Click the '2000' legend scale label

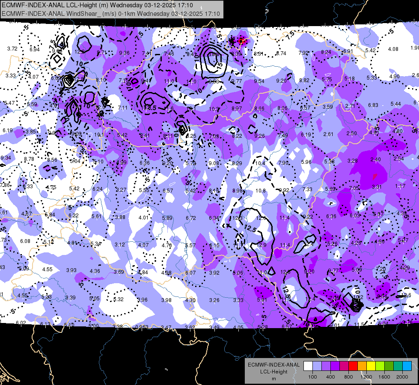pos(402,377)
